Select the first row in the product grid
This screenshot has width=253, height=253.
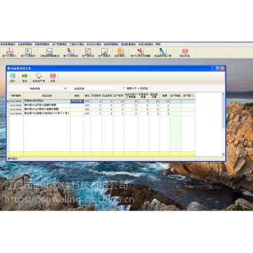pos(102,101)
